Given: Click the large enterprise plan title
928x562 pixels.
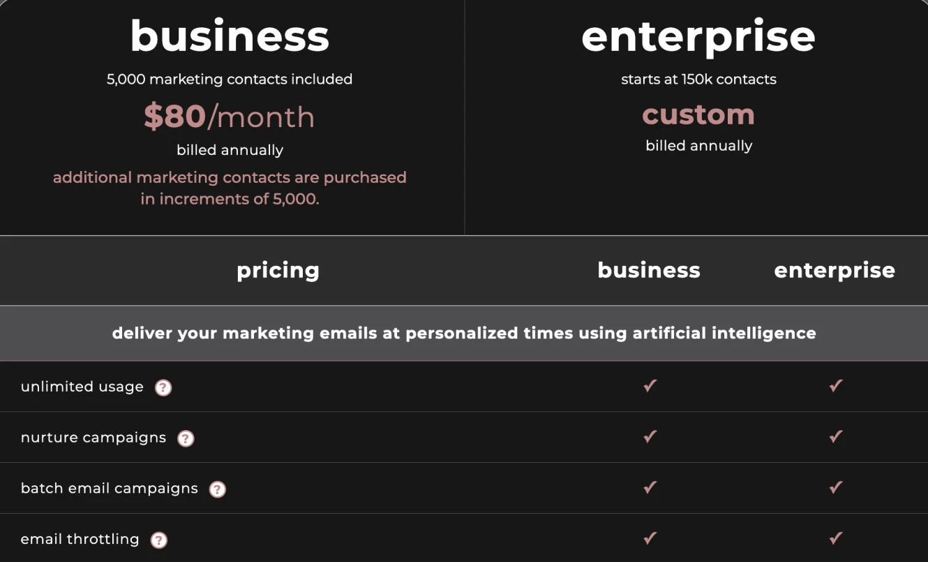Looking at the screenshot, I should point(698,37).
